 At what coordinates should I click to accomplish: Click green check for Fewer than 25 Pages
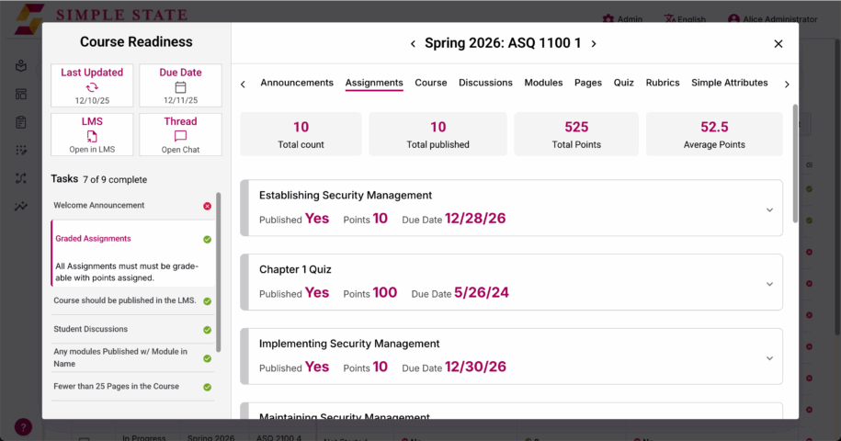click(207, 387)
